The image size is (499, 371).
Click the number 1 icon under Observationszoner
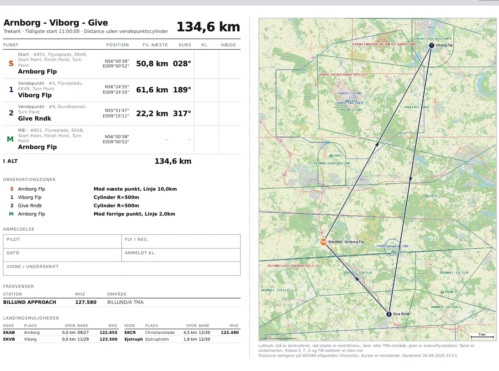click(x=12, y=197)
